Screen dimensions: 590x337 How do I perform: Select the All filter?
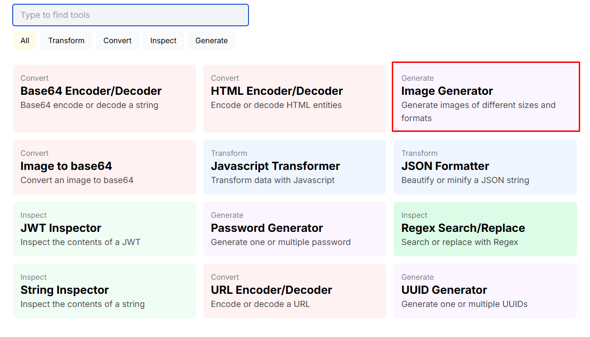click(x=24, y=40)
